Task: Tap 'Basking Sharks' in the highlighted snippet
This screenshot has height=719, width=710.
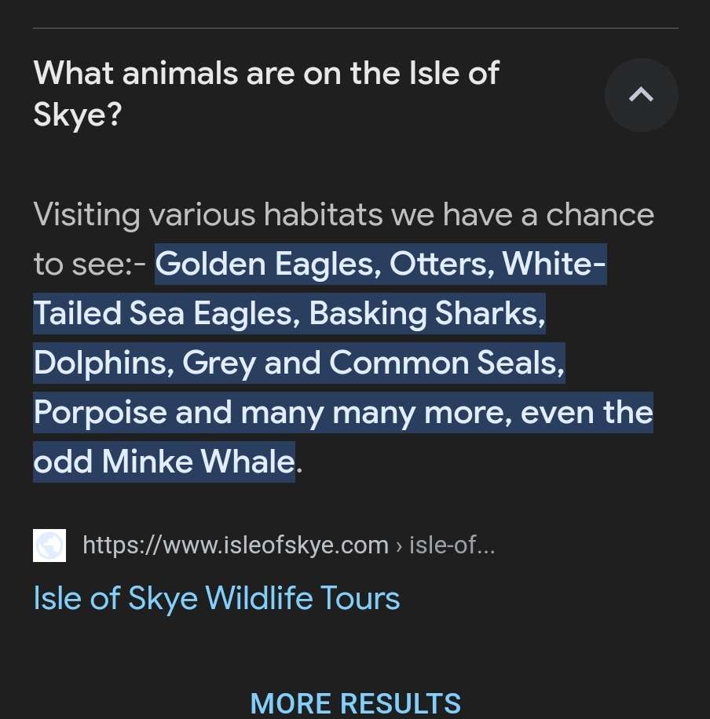Action: coord(426,313)
